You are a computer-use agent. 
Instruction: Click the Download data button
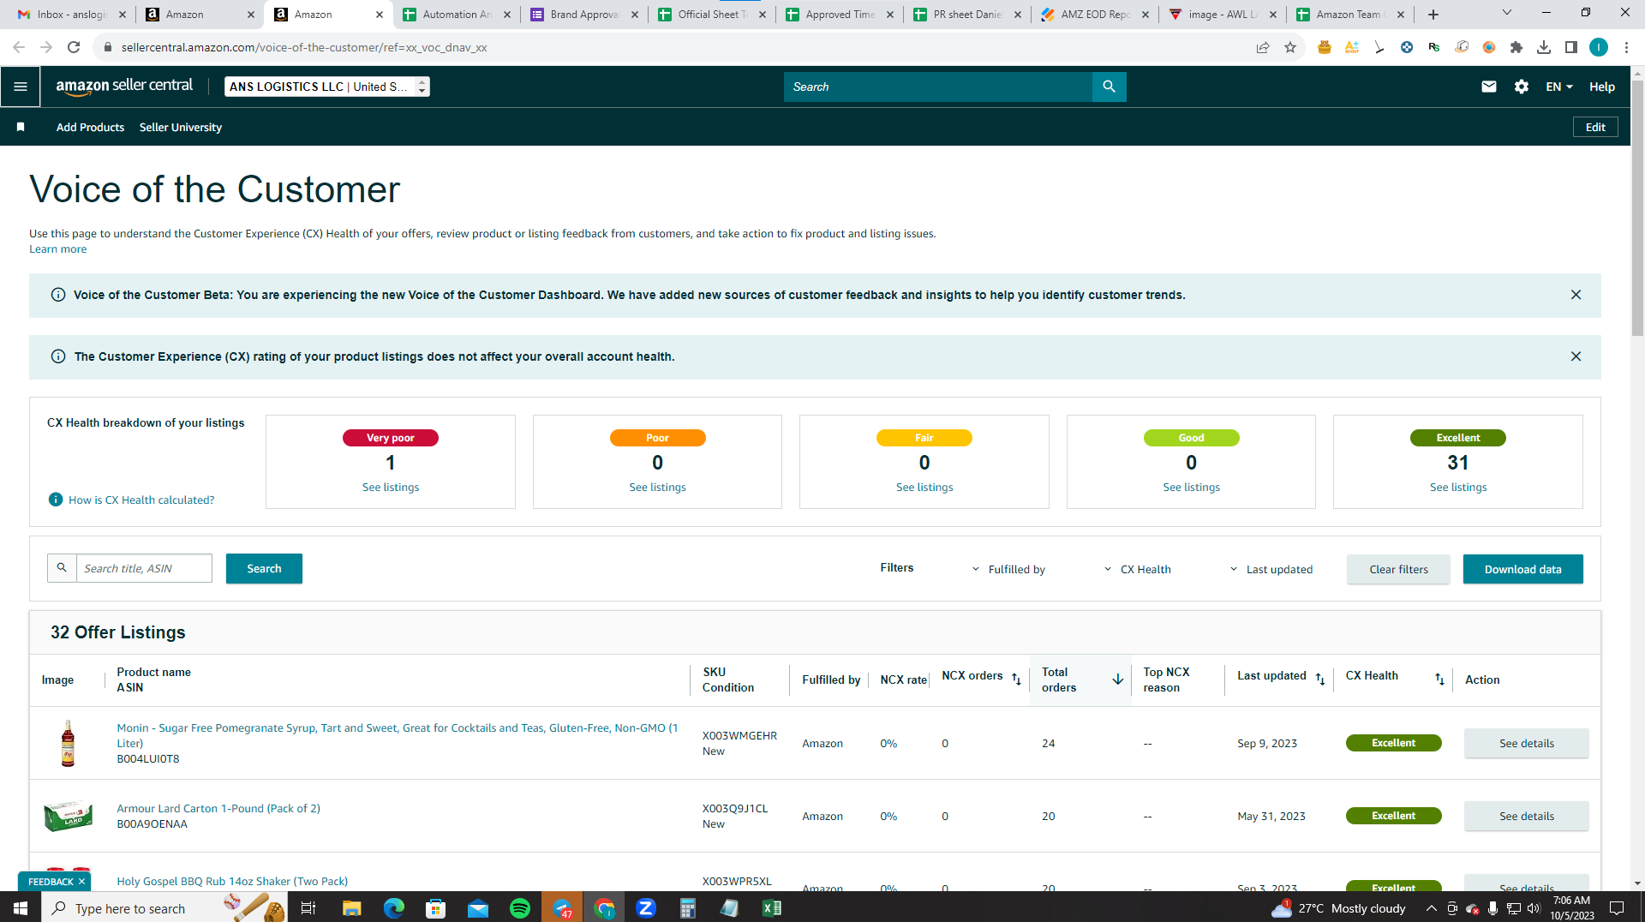1522,569
